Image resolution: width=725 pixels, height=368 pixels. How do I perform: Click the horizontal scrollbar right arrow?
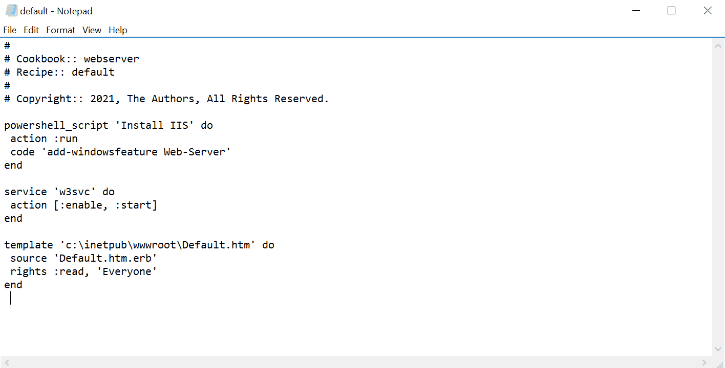click(705, 362)
